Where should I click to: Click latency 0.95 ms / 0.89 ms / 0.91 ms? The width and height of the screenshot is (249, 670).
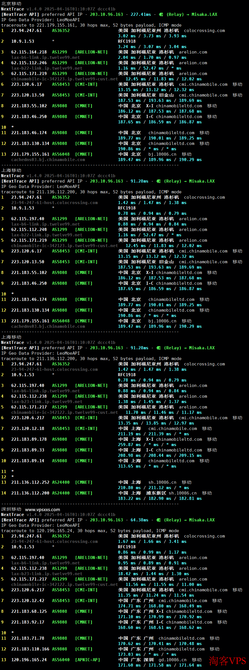tap(152, 563)
